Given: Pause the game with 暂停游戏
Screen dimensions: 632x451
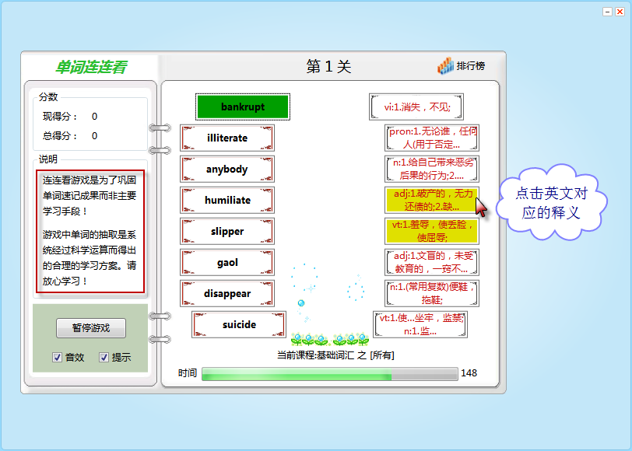Looking at the screenshot, I should click(x=91, y=328).
